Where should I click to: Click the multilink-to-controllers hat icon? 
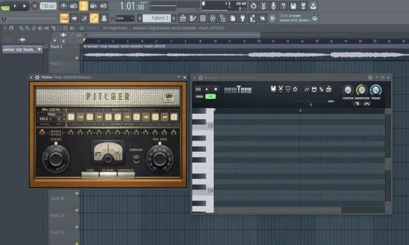coord(104,18)
